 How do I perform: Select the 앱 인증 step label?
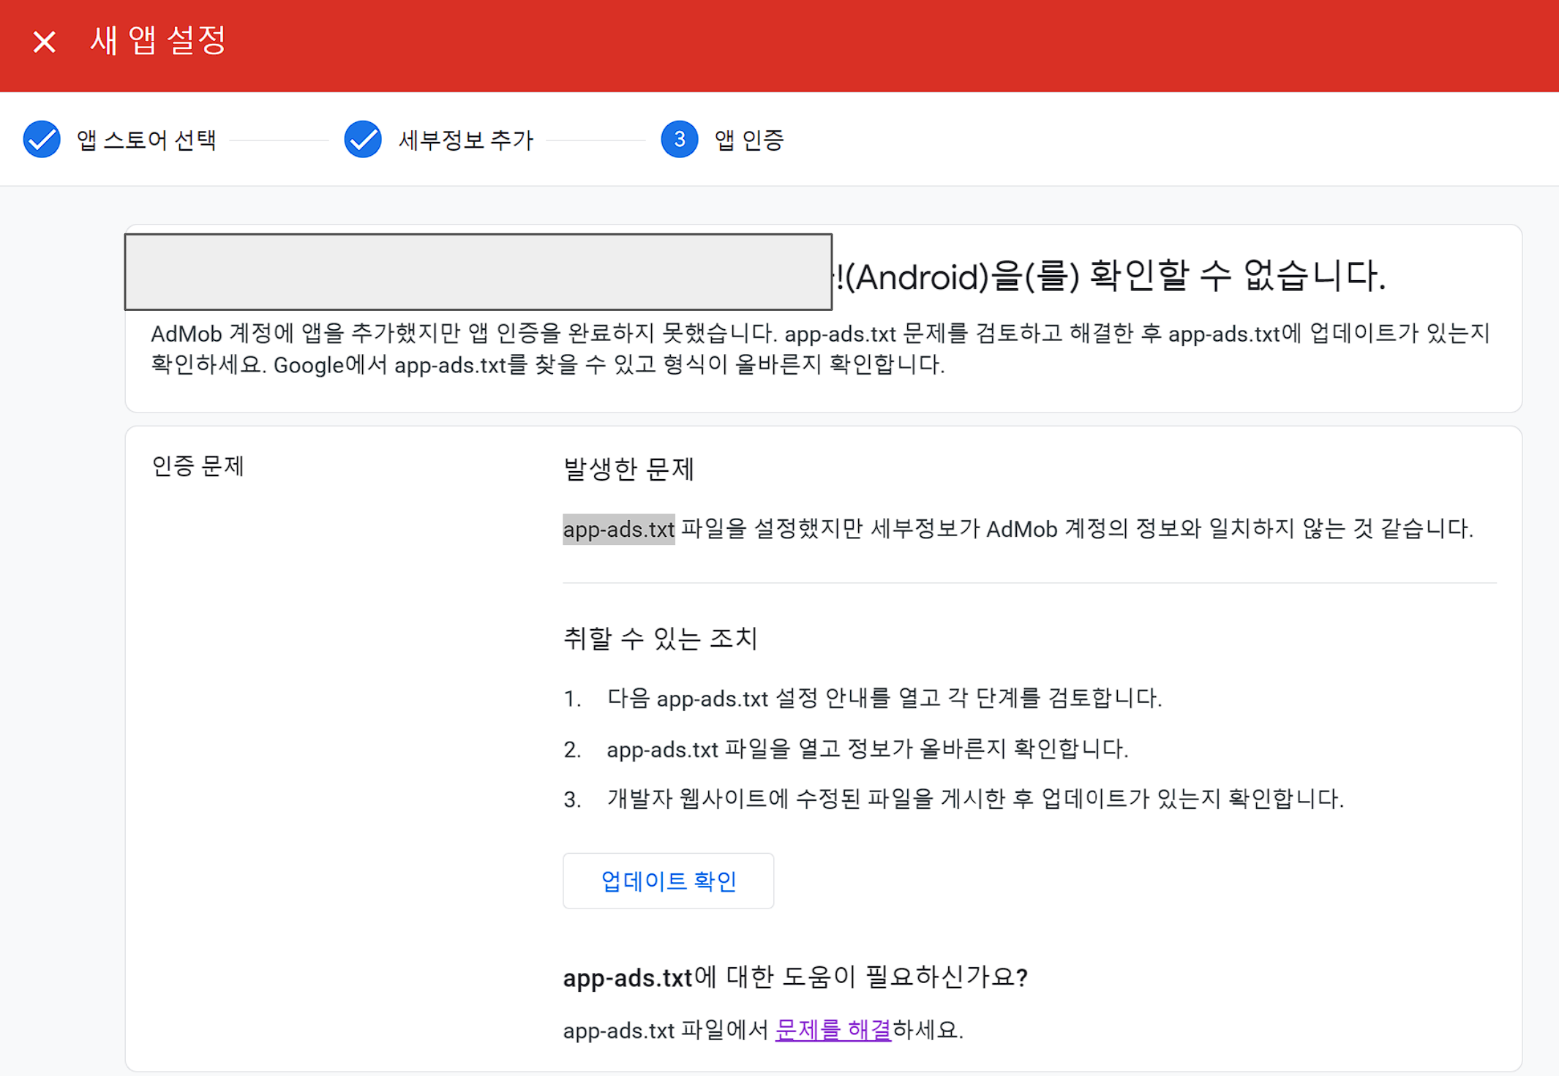pyautogui.click(x=749, y=140)
